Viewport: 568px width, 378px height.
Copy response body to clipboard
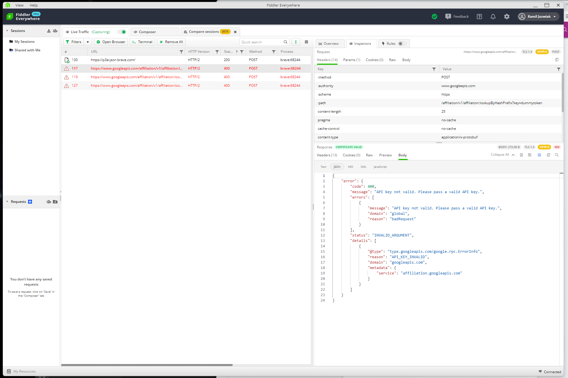tap(549, 155)
